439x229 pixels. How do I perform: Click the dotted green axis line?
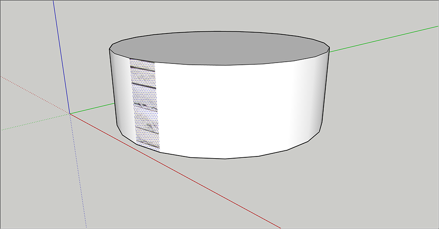pyautogui.click(x=35, y=122)
